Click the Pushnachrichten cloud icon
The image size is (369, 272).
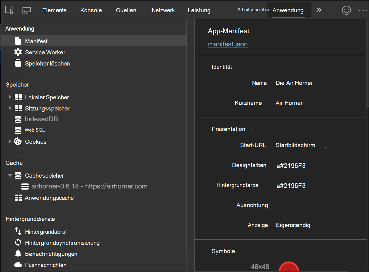[x=18, y=265]
